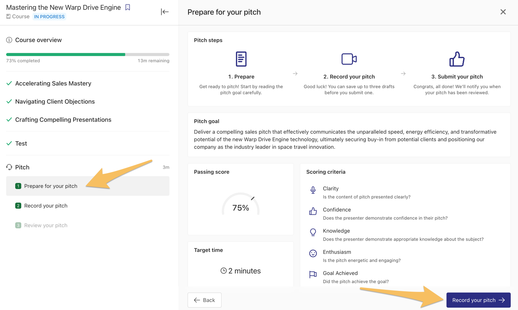The height and width of the screenshot is (310, 518).
Task: Open the Course overview section
Action: [38, 40]
